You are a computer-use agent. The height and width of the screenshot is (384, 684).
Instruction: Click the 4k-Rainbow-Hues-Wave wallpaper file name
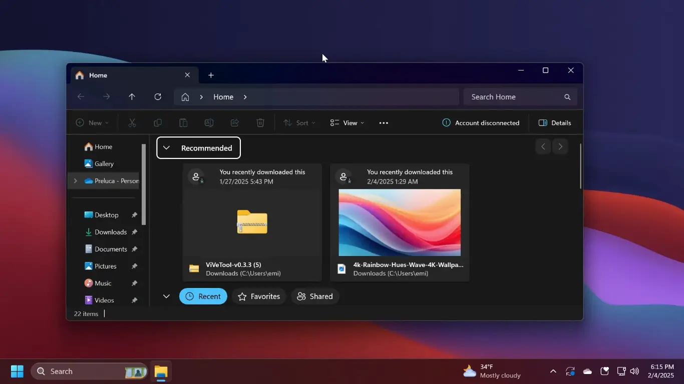coord(408,265)
